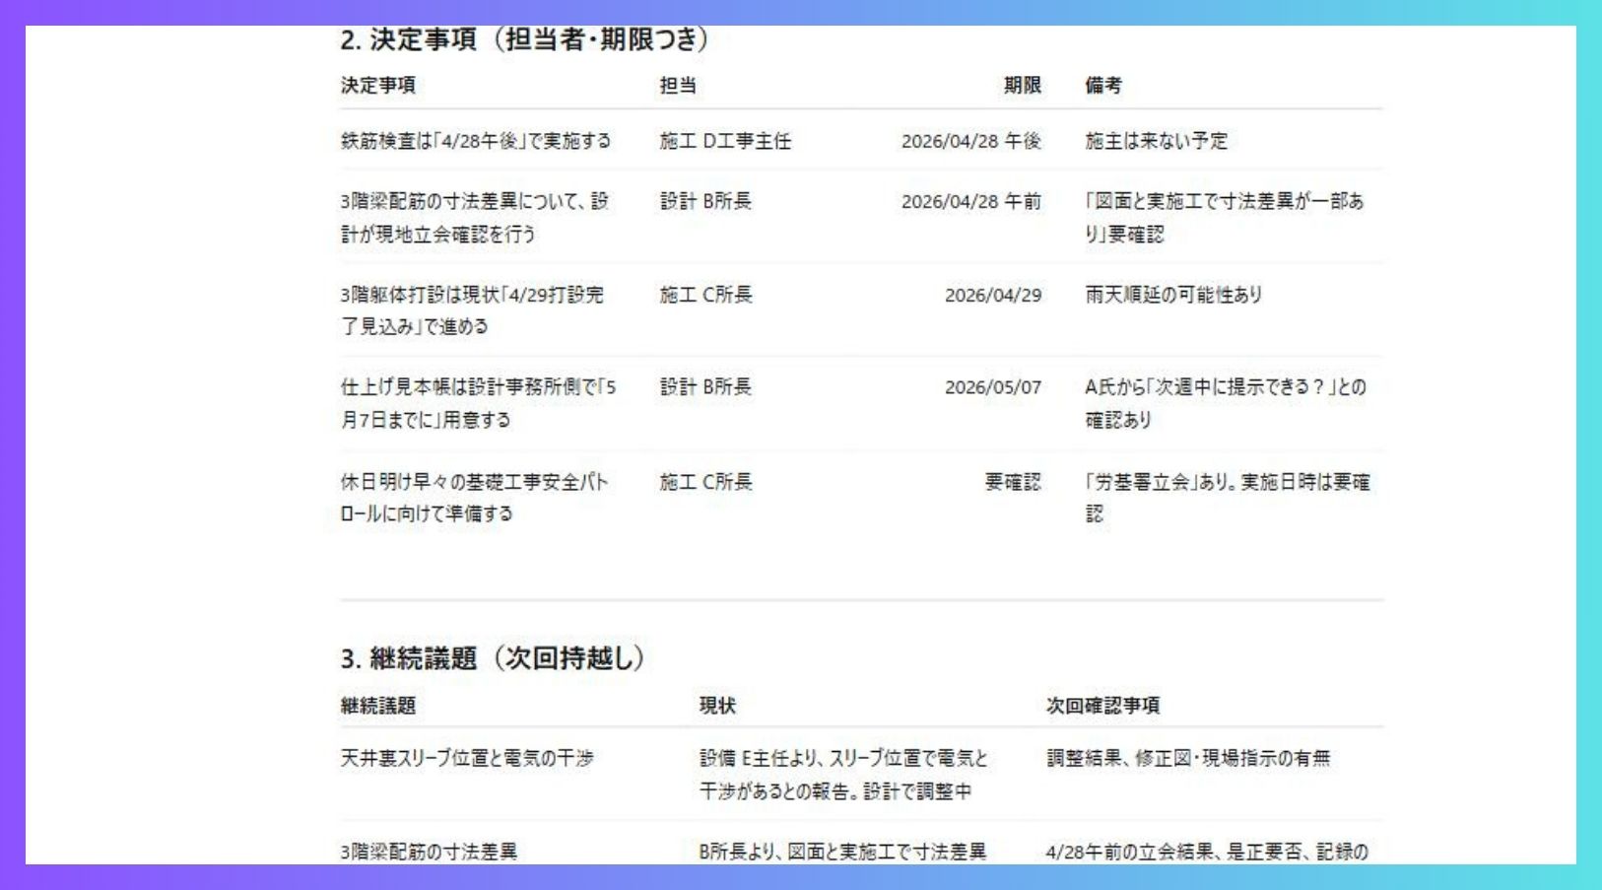Click the '備考' column header

(x=1103, y=86)
